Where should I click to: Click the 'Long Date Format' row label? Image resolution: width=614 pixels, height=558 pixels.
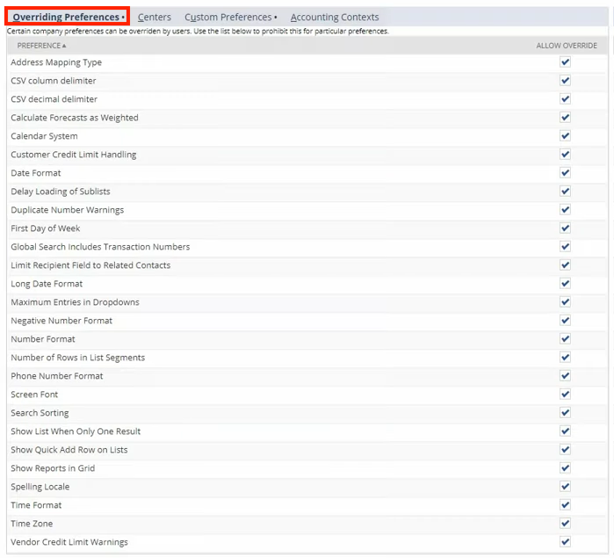click(47, 284)
